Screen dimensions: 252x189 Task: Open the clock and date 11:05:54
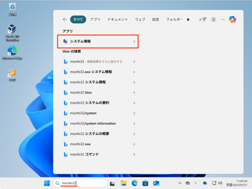coord(237,183)
